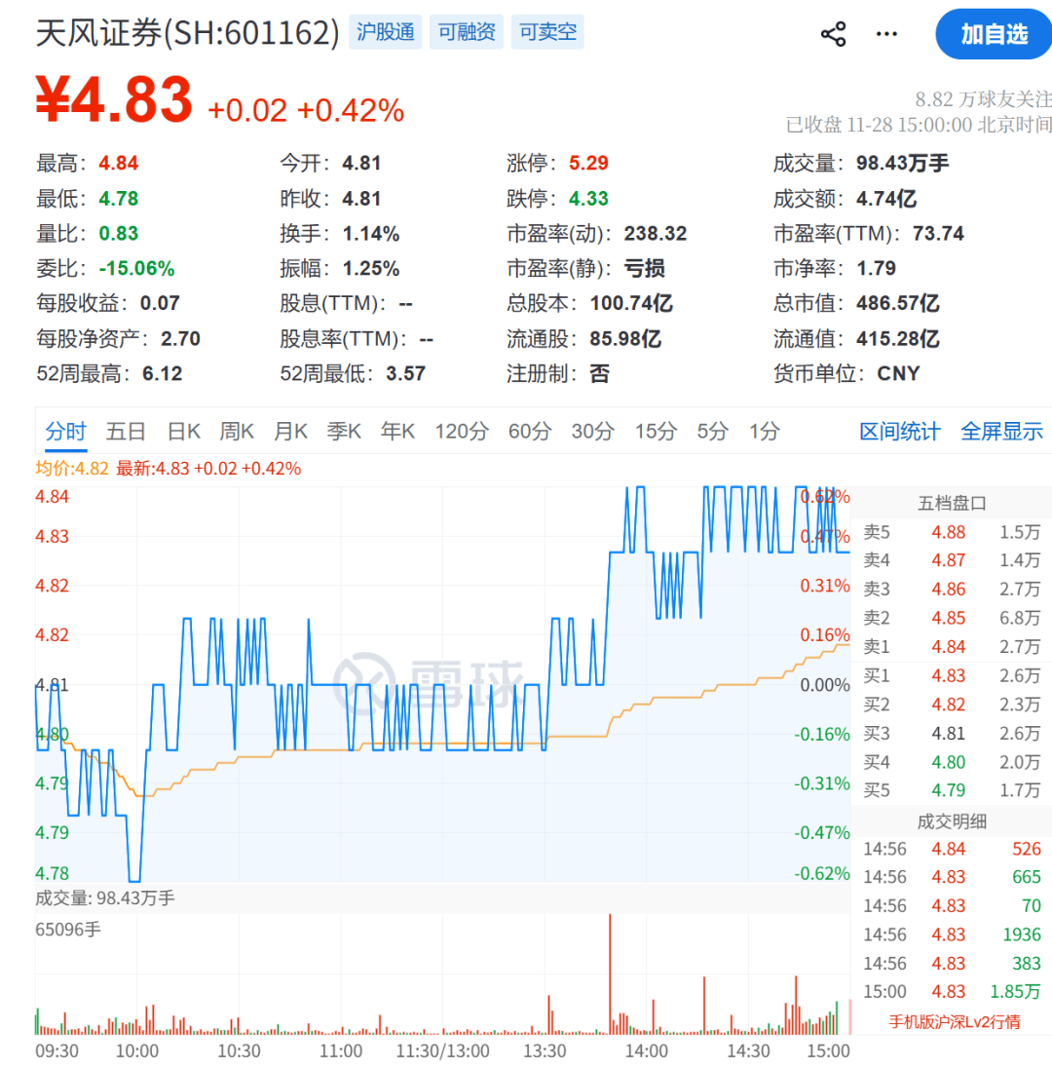View the 60分 chart
Screen dimensions: 1052x1069
pyautogui.click(x=529, y=431)
